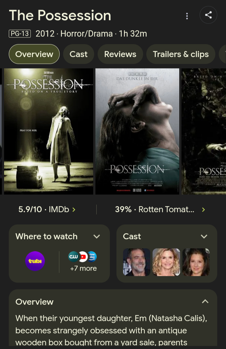The image size is (226, 349).
Task: Switch to the Reviews tab
Action: 120,54
